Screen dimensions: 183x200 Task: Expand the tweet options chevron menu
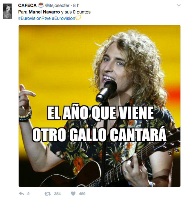click(x=179, y=5)
